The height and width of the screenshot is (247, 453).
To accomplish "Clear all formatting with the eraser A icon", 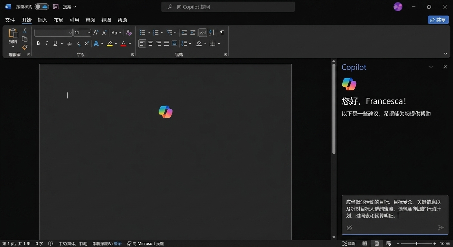I will pyautogui.click(x=129, y=32).
